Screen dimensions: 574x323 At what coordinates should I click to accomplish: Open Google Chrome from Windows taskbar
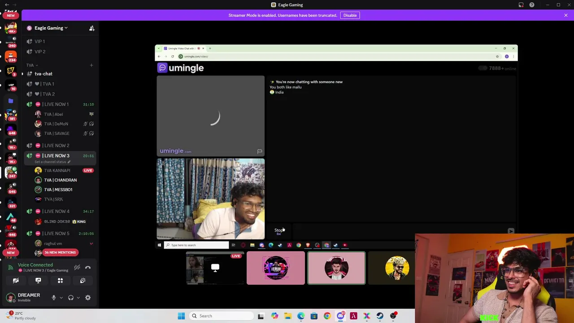pyautogui.click(x=327, y=316)
